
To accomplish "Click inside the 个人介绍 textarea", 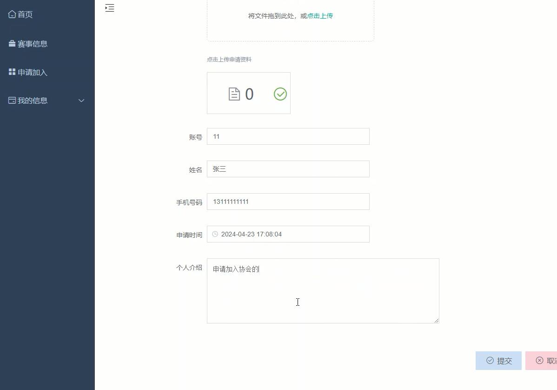I will click(323, 291).
